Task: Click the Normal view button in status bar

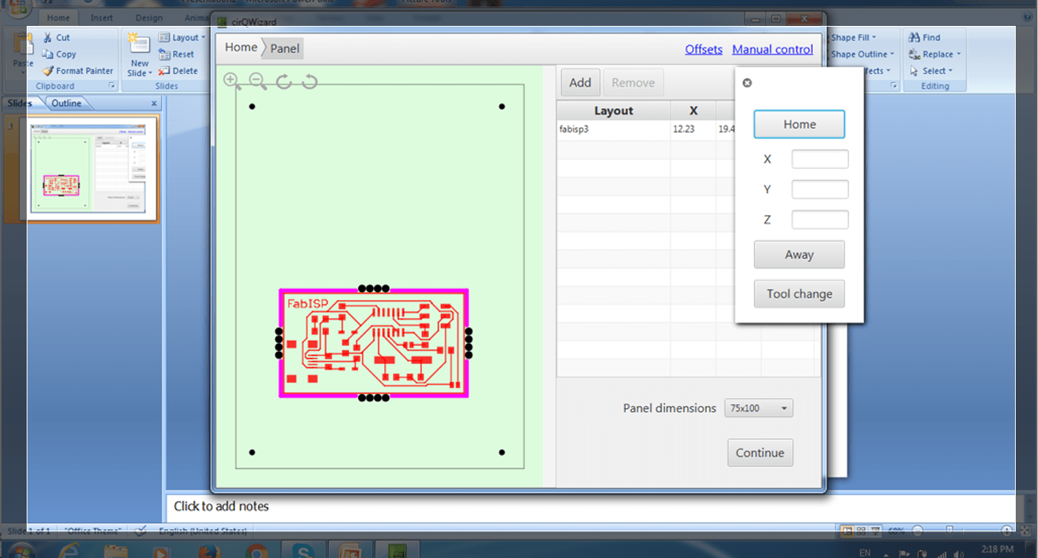Action: pos(846,531)
